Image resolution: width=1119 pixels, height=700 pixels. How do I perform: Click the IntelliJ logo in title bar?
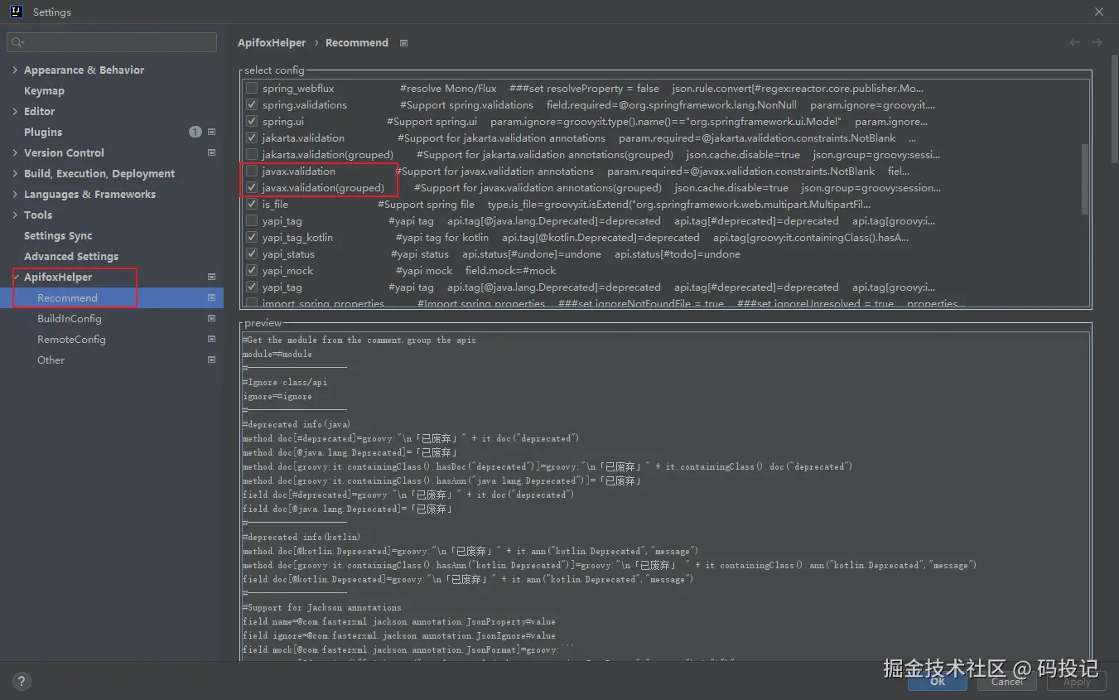pyautogui.click(x=16, y=12)
